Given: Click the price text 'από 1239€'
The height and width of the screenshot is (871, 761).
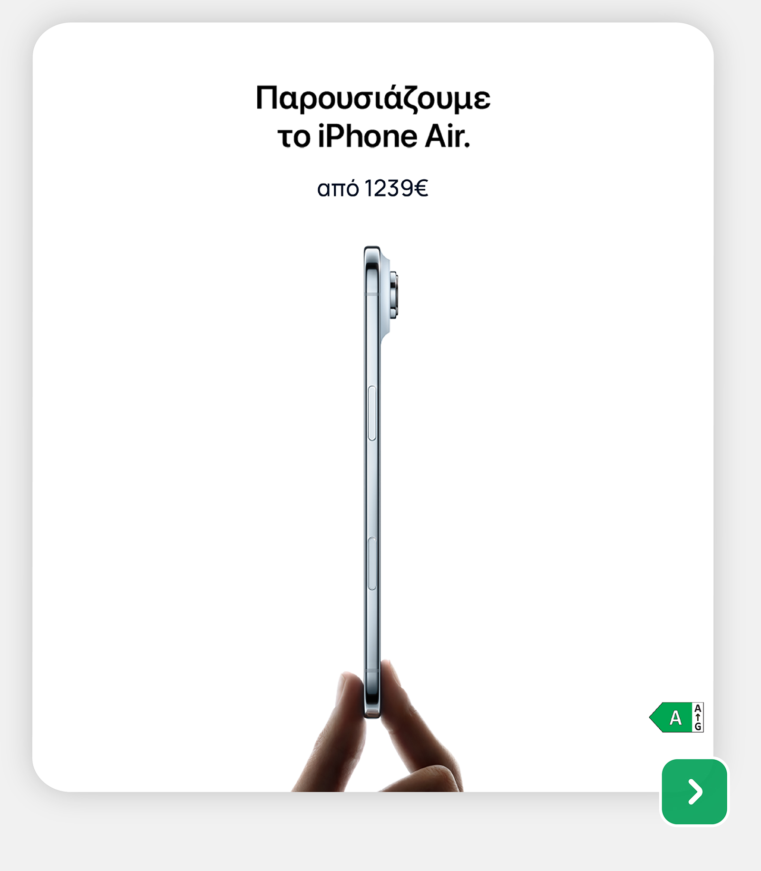Looking at the screenshot, I should pos(373,188).
